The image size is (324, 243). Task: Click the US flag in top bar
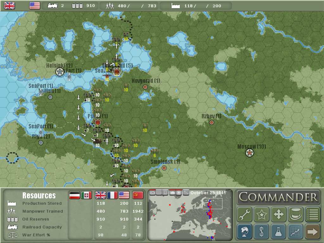click(x=35, y=6)
